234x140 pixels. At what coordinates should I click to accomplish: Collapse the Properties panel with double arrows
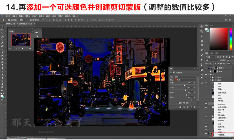click(194, 69)
